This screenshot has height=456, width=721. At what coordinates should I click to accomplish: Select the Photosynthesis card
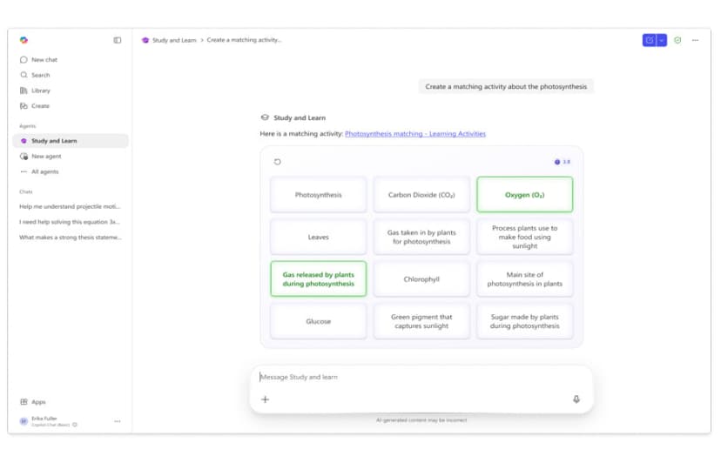click(318, 194)
